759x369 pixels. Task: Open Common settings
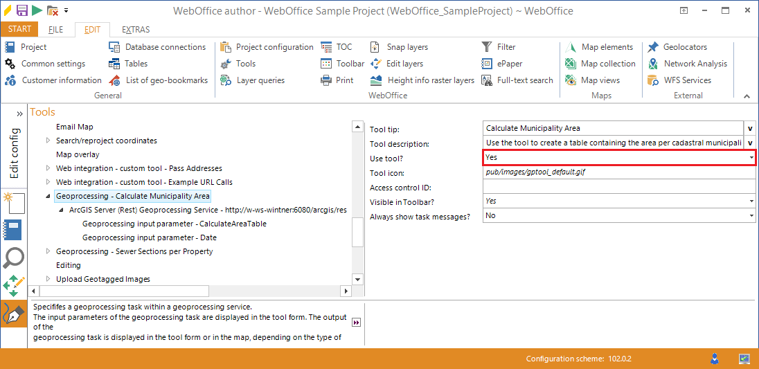tap(45, 64)
